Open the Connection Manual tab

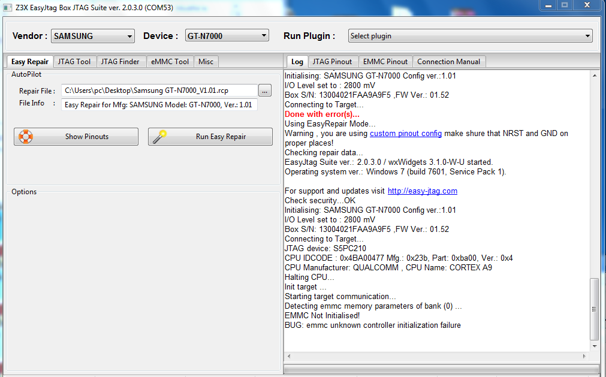click(449, 61)
